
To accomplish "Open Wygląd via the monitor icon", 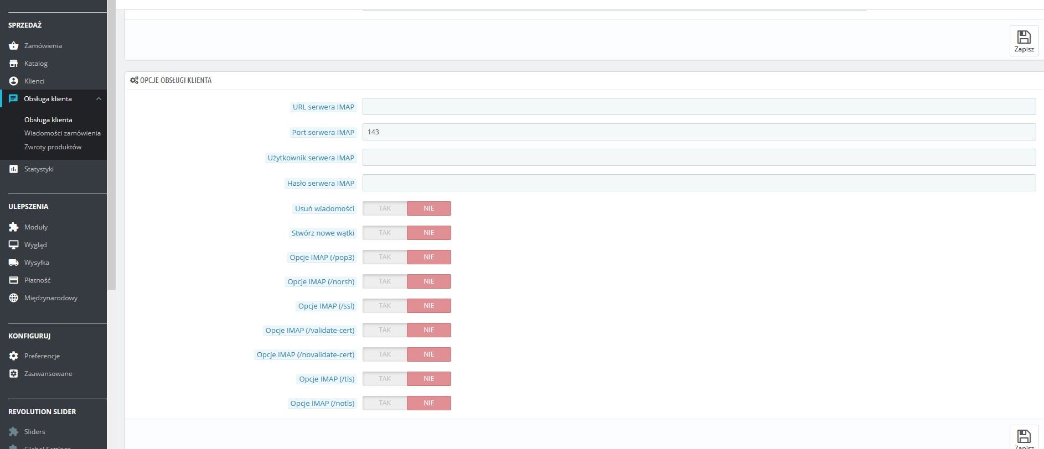I will (x=14, y=245).
